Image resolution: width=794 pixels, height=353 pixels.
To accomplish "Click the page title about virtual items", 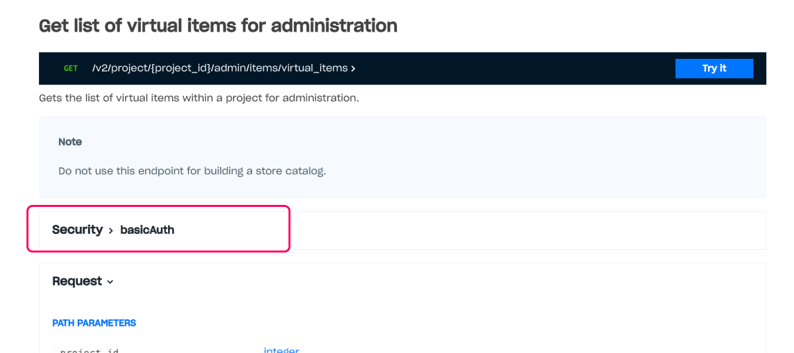I will (x=218, y=26).
